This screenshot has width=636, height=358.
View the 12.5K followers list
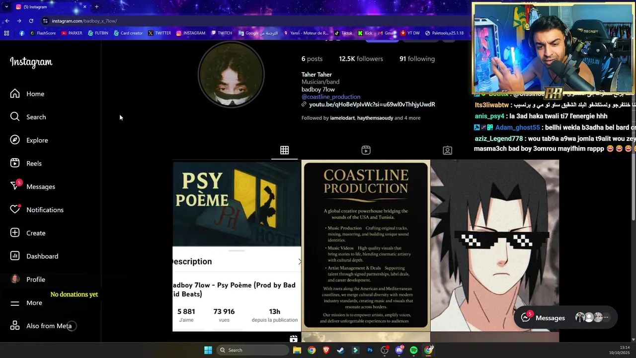(361, 59)
